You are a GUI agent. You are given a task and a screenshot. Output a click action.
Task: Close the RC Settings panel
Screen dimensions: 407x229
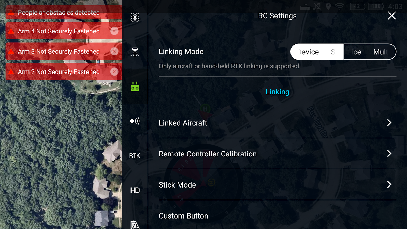[392, 16]
